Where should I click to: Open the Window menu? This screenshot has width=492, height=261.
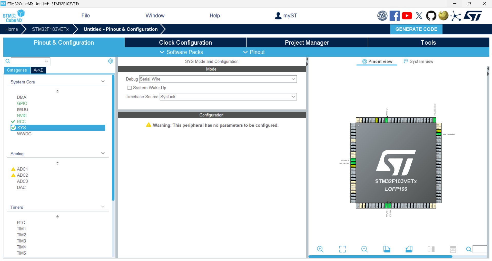tap(155, 16)
